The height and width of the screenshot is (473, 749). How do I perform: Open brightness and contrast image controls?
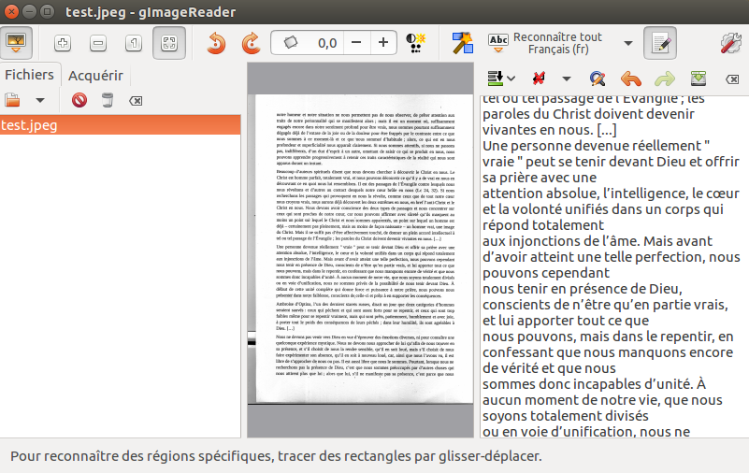417,43
